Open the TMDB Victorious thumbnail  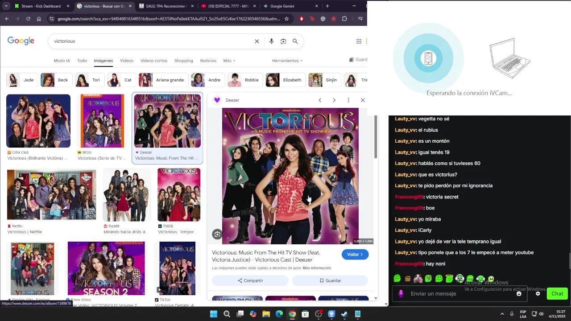[x=179, y=195]
